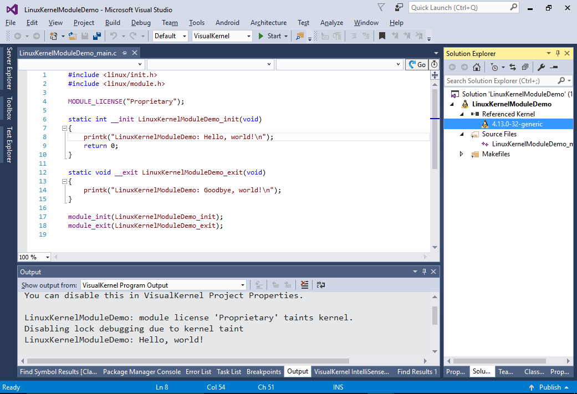Open the Server Explorer side tab
This screenshot has height=394, width=577.
9,68
